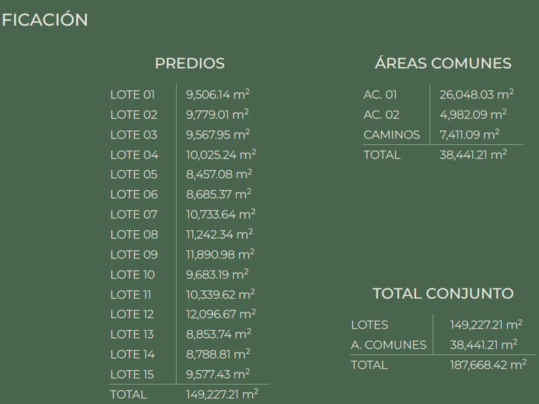This screenshot has height=404, width=539.
Task: Click the LOTE 02 label
Action: click(x=133, y=115)
